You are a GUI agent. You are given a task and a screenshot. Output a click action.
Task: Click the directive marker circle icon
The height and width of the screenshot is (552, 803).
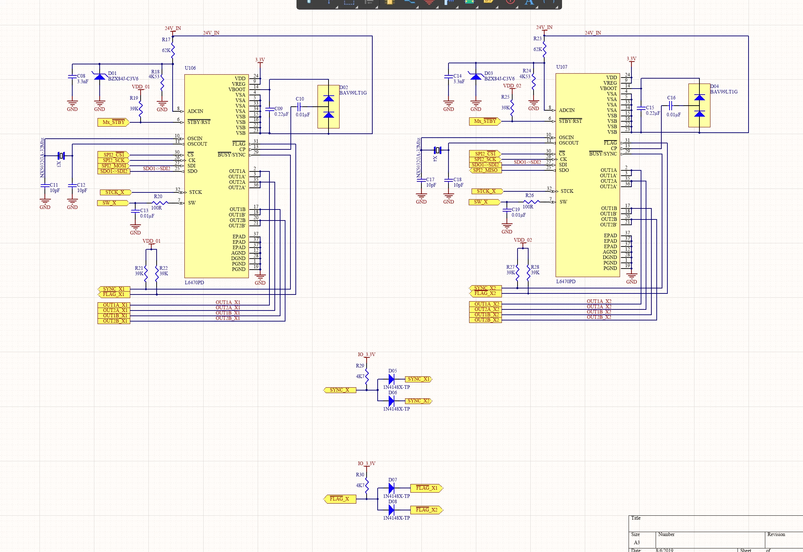[x=510, y=2]
